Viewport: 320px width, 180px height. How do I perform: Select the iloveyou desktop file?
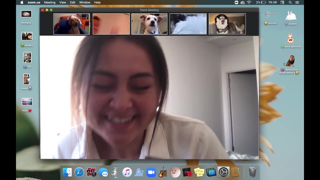click(26, 17)
